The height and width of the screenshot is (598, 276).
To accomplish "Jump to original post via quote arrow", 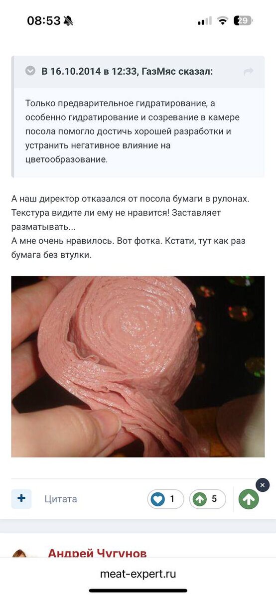I will pos(248,72).
